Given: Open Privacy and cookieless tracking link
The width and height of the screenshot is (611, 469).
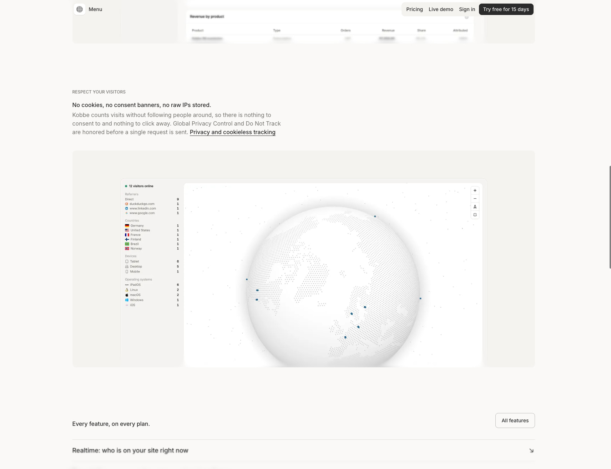Looking at the screenshot, I should (233, 132).
